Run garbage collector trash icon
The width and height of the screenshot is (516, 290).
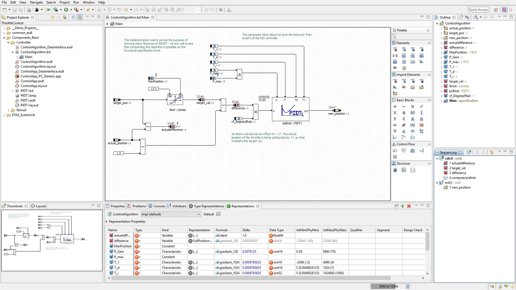[x=408, y=286]
